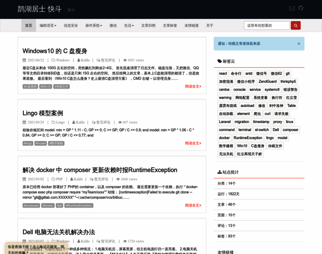This screenshot has height=254, width=322.
Task: Click the #休眠文件 post tag
Action: (61, 87)
